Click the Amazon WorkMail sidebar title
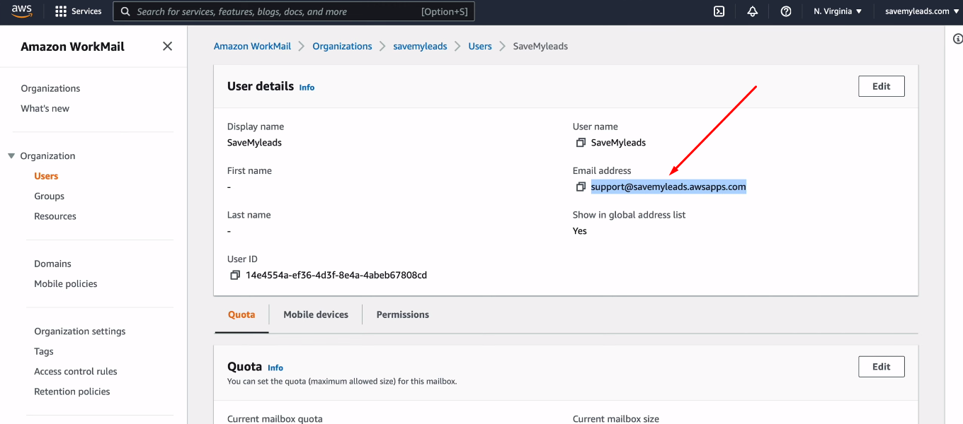 pos(72,47)
